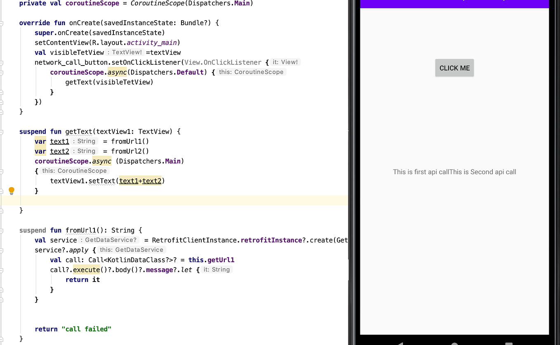This screenshot has height=345, width=560.
Task: Tap the CLICK ME button in emulator
Action: tap(454, 68)
